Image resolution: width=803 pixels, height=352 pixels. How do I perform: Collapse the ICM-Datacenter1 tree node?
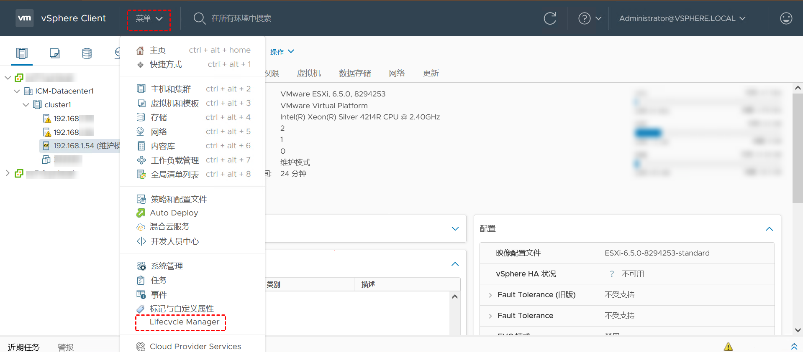coord(17,91)
